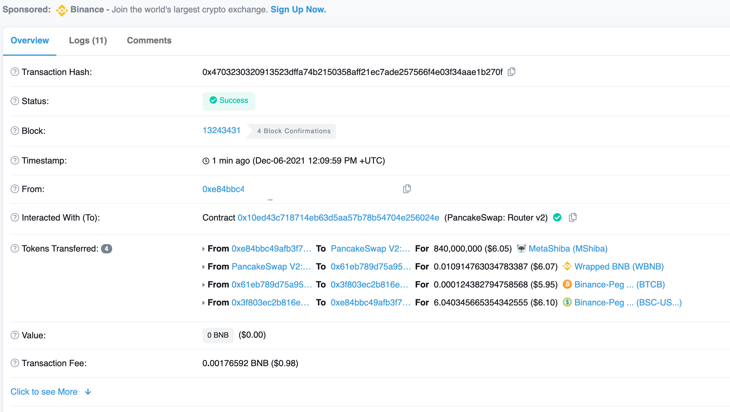Click the Success status badge

[x=229, y=101]
